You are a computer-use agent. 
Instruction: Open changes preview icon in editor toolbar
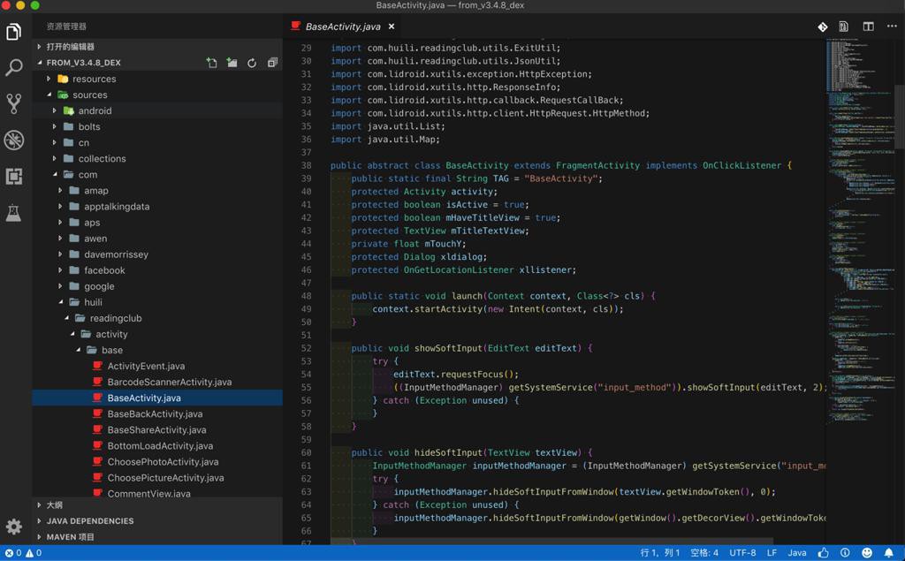(x=844, y=27)
